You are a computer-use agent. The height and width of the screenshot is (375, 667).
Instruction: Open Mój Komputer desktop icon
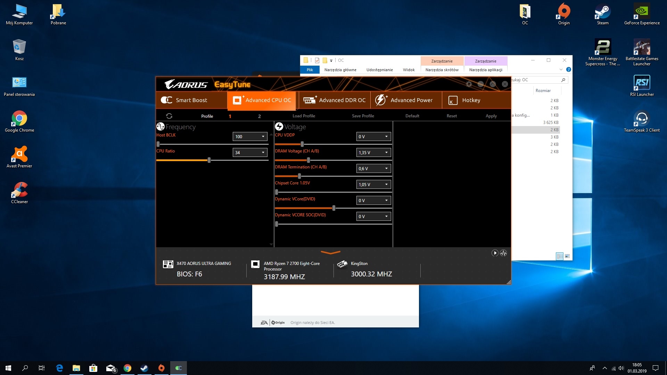pyautogui.click(x=19, y=15)
